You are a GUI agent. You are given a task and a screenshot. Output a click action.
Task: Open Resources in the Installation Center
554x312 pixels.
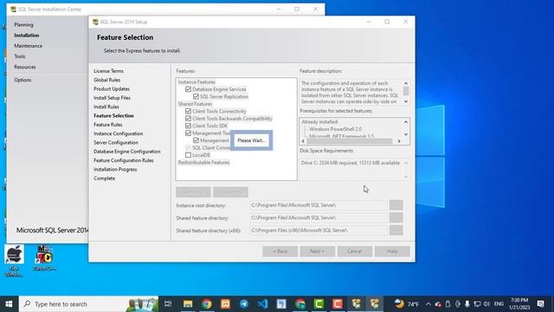[25, 67]
